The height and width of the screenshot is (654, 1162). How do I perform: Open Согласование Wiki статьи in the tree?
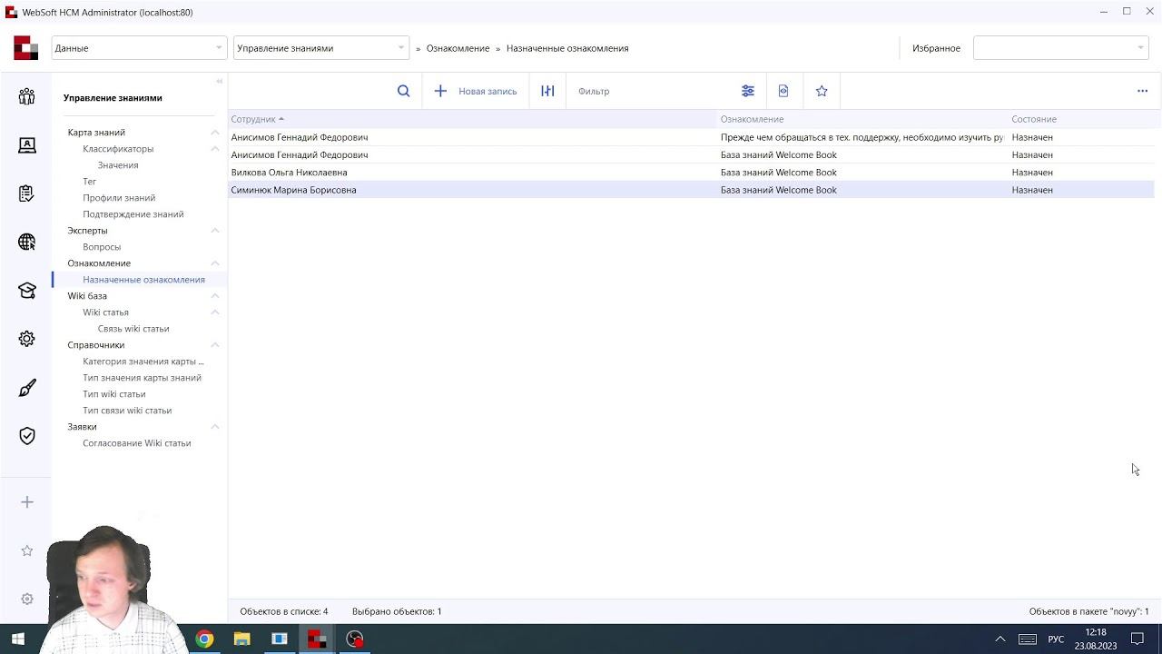137,443
